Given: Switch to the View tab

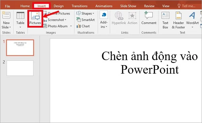Looking at the screenshot, I should point(166,6).
